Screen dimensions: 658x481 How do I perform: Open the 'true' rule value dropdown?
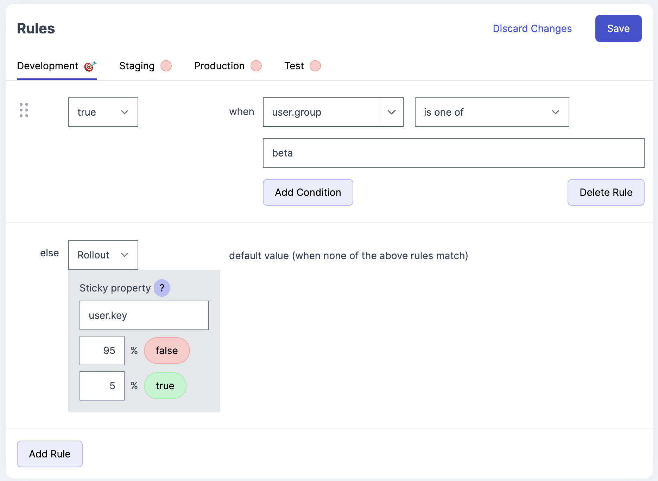coord(103,112)
